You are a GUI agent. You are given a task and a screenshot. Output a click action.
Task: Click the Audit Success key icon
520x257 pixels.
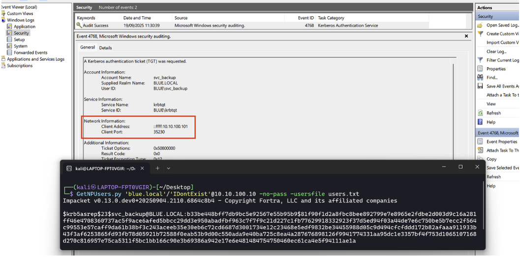(x=79, y=25)
